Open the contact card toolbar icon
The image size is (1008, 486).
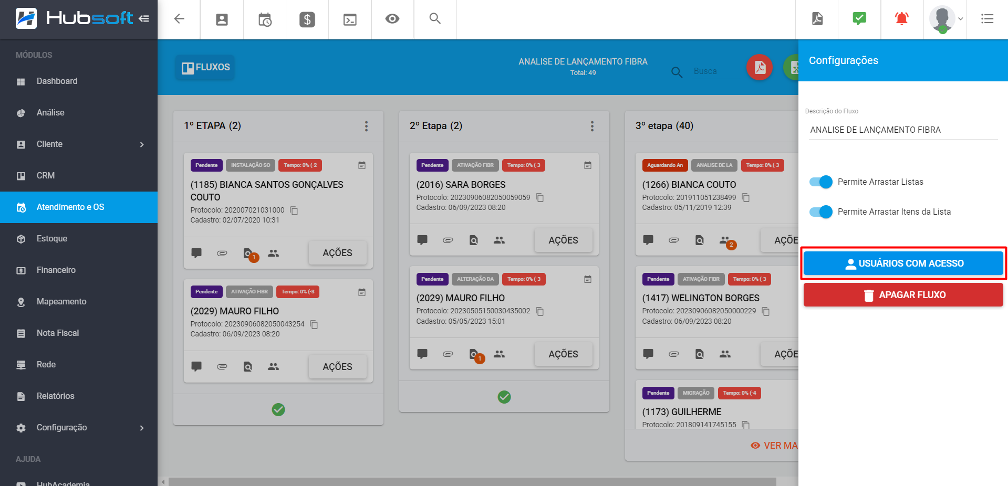(222, 20)
